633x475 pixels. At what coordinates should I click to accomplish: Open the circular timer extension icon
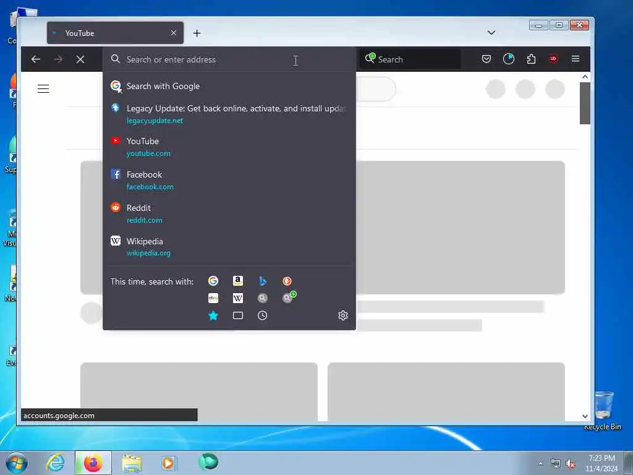pyautogui.click(x=509, y=59)
